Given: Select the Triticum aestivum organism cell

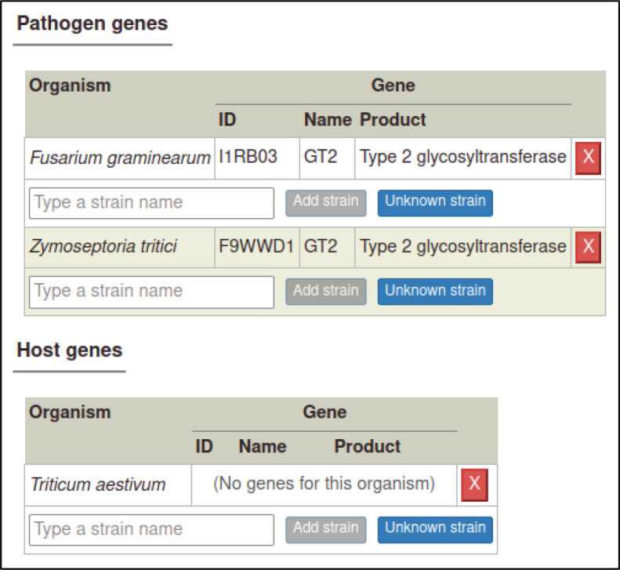Looking at the screenshot, I should 108,485.
